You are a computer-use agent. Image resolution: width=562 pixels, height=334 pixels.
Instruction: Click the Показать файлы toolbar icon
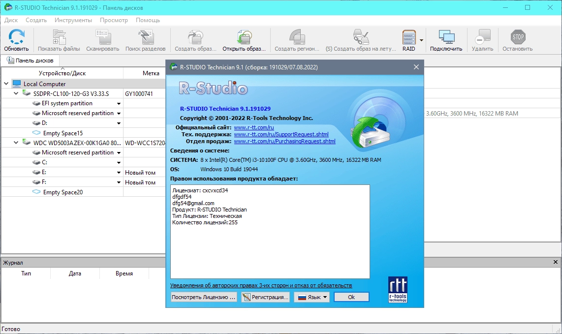59,37
